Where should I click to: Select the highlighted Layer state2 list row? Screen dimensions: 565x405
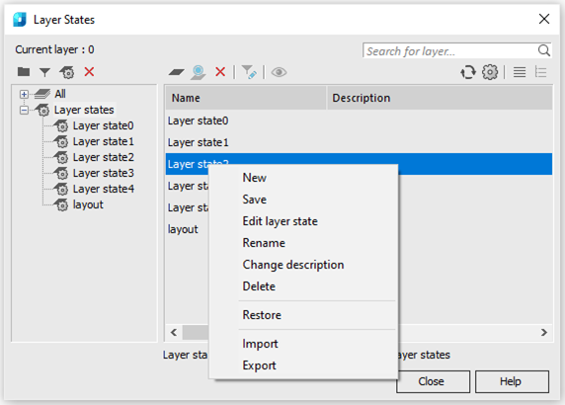[359, 164]
